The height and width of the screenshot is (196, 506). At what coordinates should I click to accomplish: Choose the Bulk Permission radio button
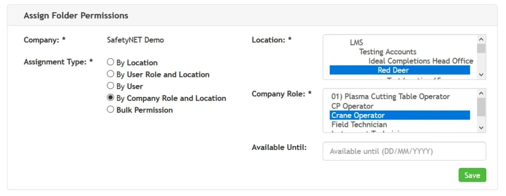point(111,110)
